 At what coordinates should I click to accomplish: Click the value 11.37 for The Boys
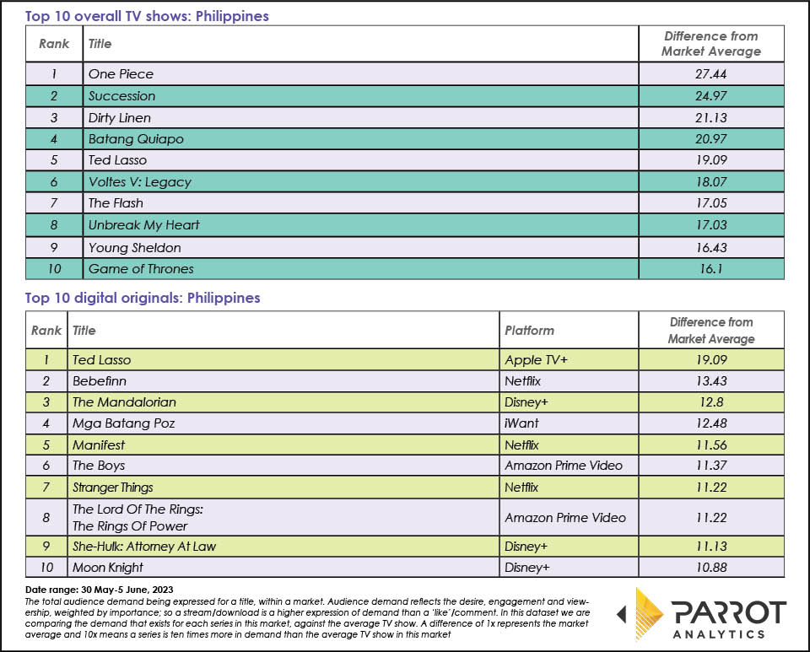click(710, 466)
